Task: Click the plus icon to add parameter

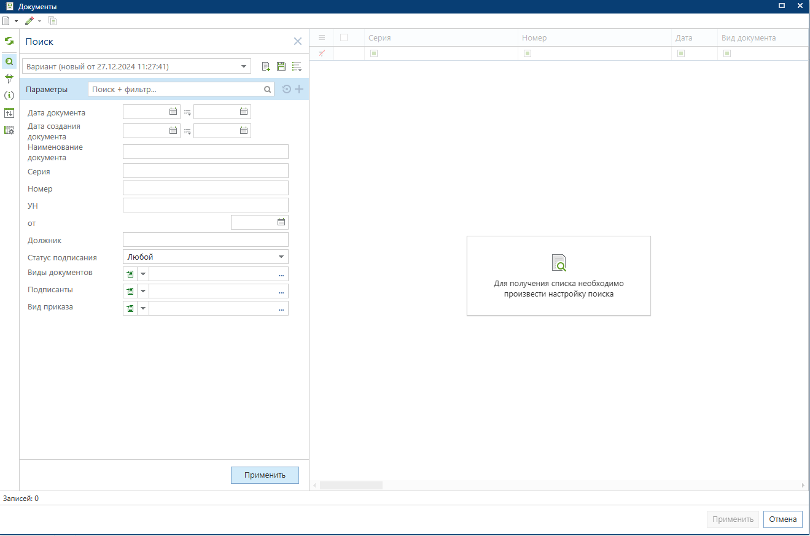Action: (x=299, y=89)
